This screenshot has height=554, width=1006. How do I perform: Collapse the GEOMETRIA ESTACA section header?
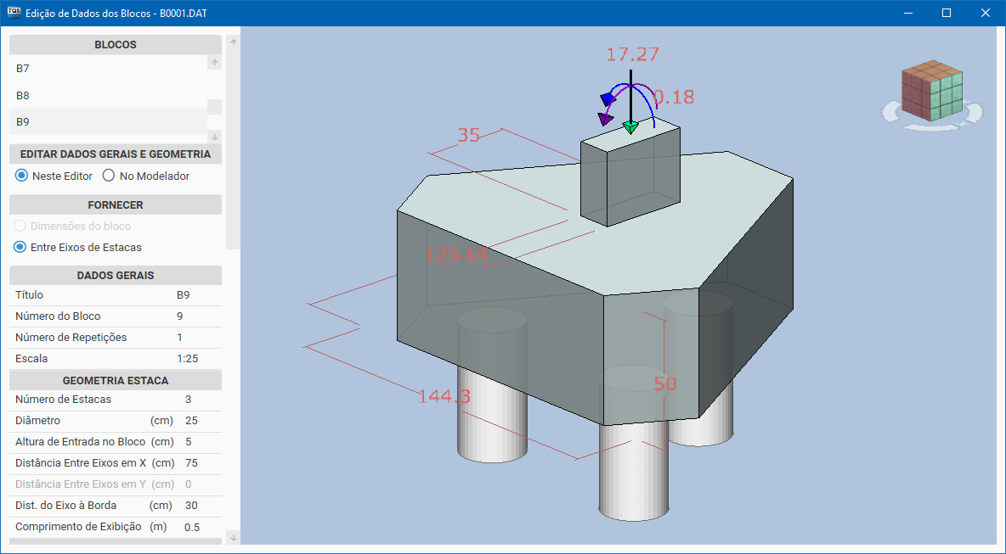[x=115, y=379]
